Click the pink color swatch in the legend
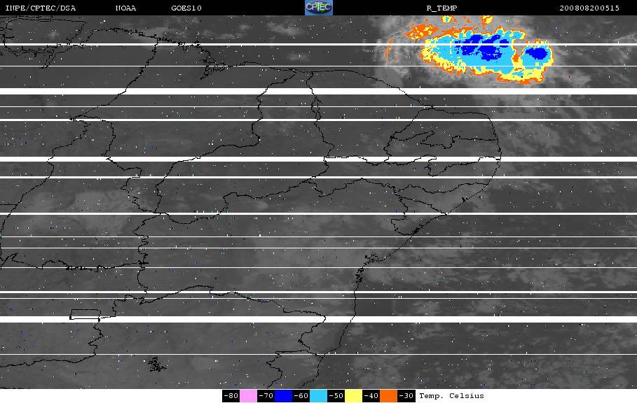637x403 pixels. [248, 396]
